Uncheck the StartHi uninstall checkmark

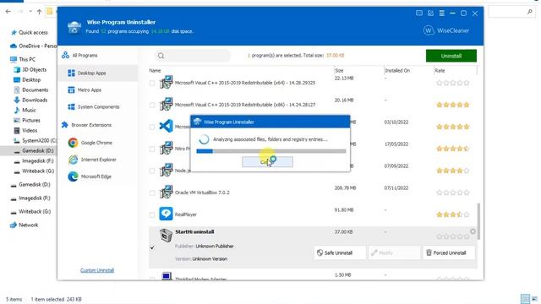(152, 247)
